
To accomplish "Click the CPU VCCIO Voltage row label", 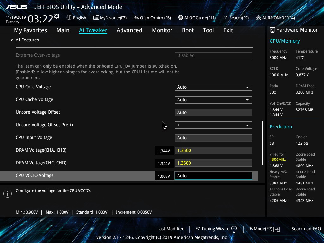I will click(35, 175).
